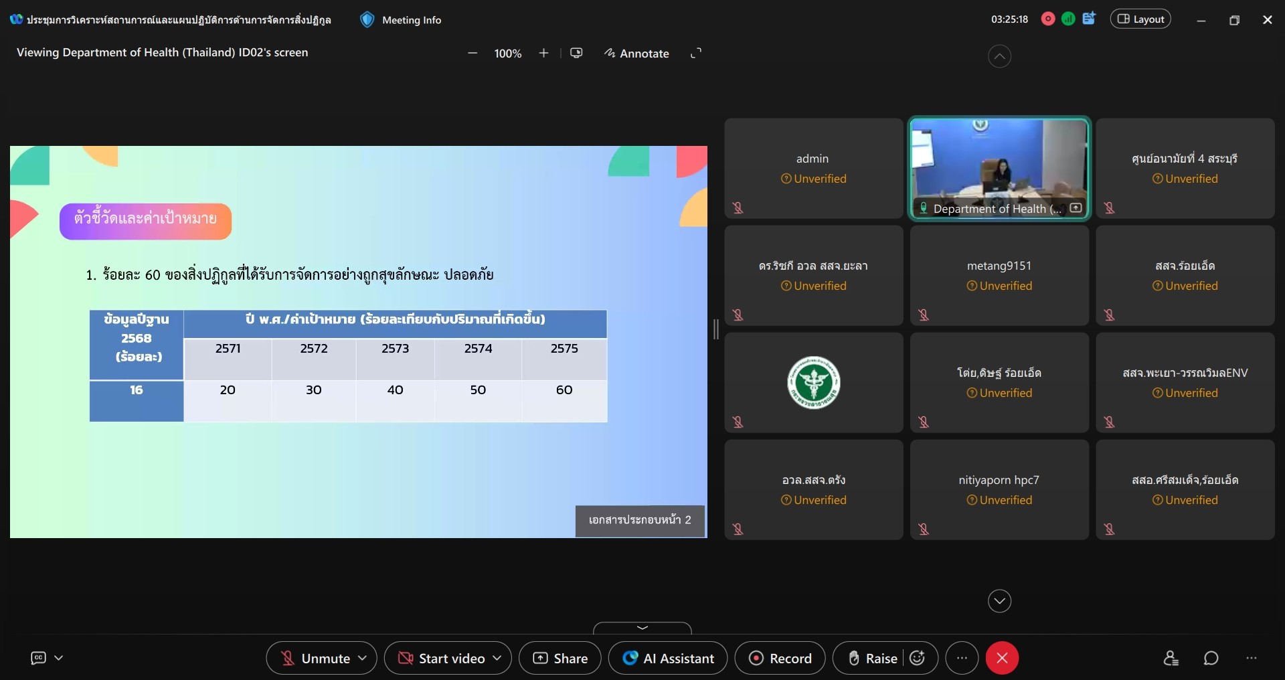Click the Annotate button
1285x680 pixels.
636,54
